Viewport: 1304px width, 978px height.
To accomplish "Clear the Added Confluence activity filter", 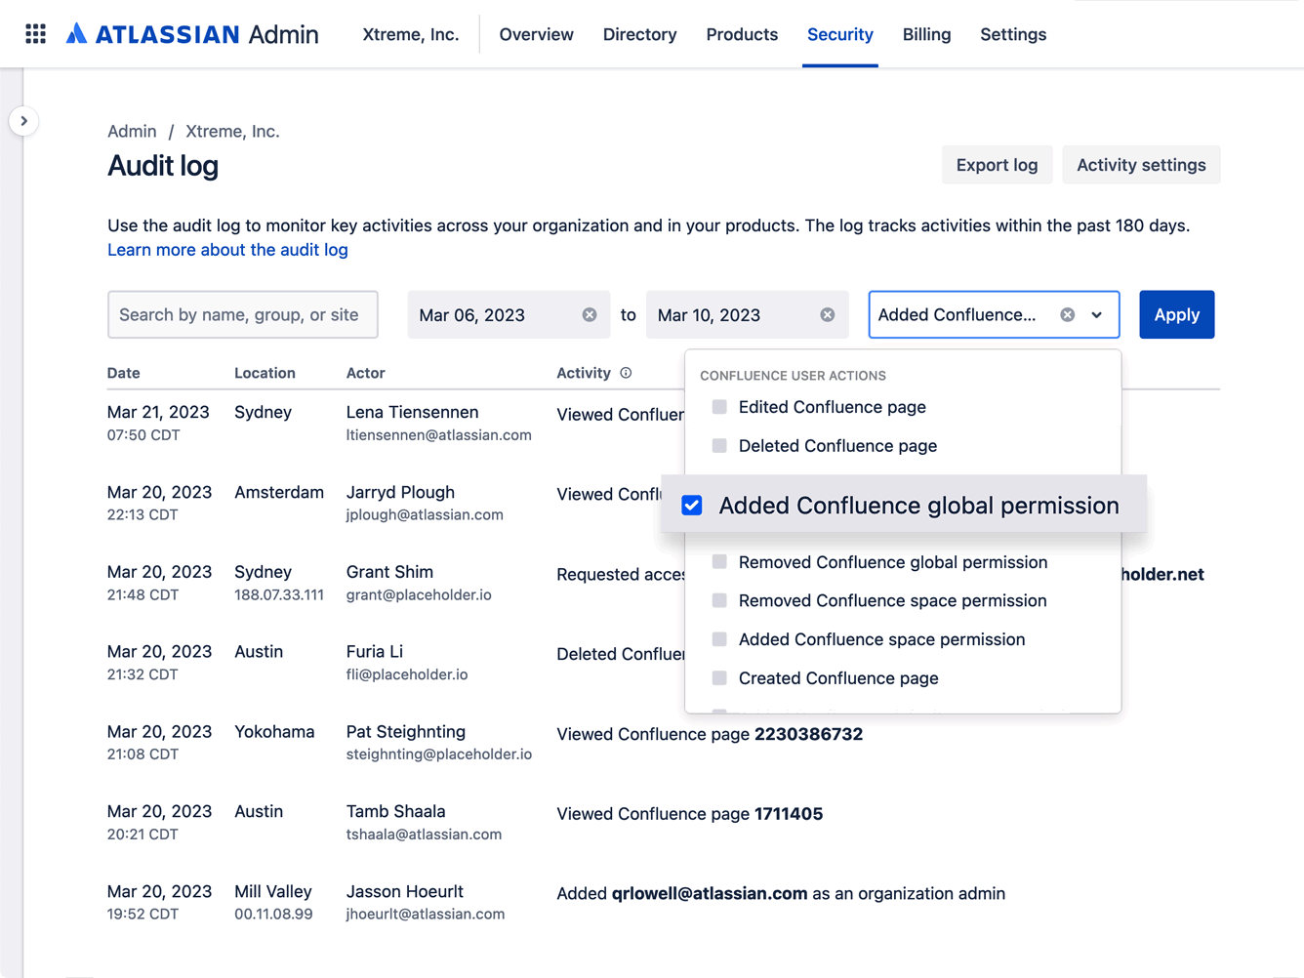I will tap(1066, 314).
